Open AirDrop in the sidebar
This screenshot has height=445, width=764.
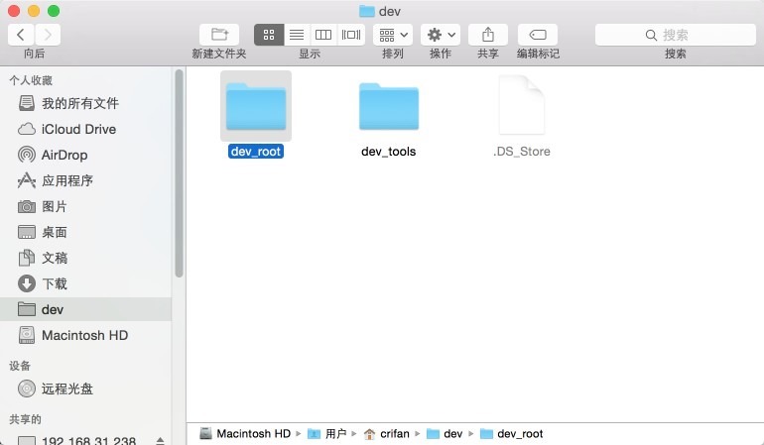(x=85, y=155)
